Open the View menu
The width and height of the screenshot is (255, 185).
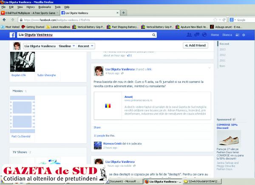[20, 7]
